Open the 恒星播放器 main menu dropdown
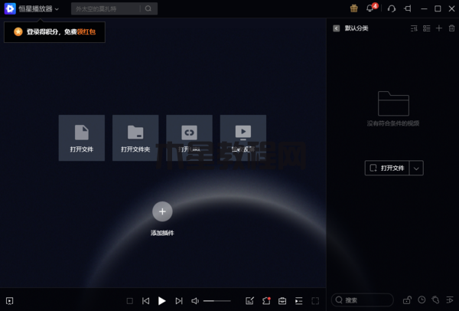Screen dimensions: 459x311 [39, 8]
